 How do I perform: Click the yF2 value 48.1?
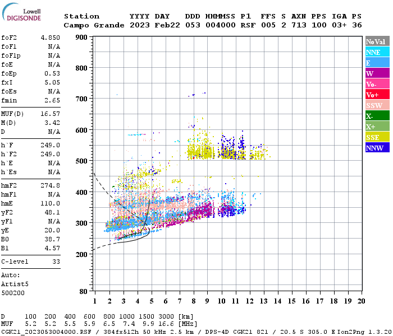52,212
